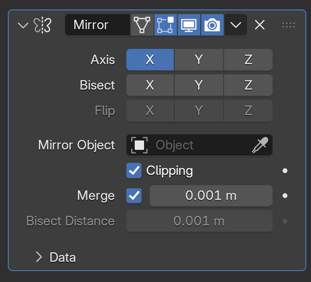Click the Bisect label text
Image resolution: width=311 pixels, height=282 pixels.
click(97, 85)
